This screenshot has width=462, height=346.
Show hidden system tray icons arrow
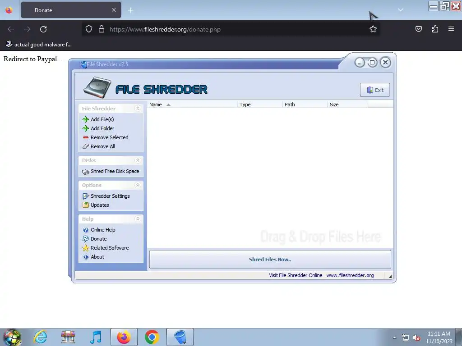click(x=394, y=337)
